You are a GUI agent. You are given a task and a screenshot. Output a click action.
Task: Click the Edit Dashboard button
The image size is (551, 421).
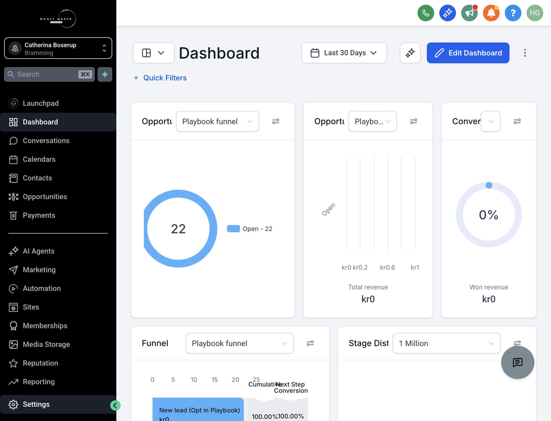(468, 53)
